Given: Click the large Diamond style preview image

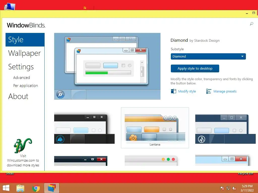Looking at the screenshot, I should click(x=107, y=66).
